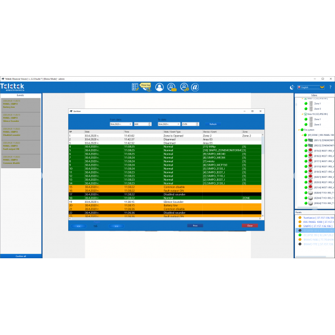Click the Teletek electronics logo
The height and width of the screenshot is (335, 335).
12,87
